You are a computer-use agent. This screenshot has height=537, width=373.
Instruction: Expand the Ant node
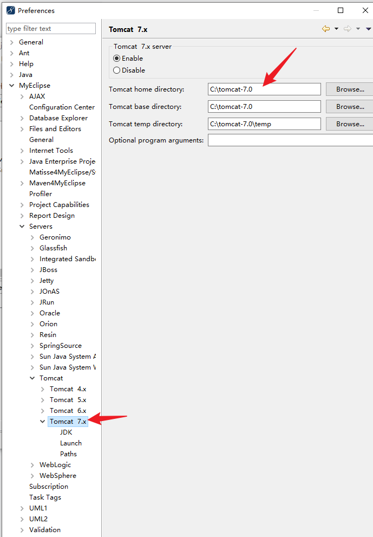11,53
